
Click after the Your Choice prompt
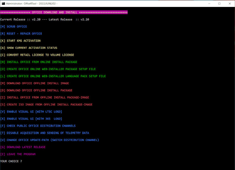point(25,161)
